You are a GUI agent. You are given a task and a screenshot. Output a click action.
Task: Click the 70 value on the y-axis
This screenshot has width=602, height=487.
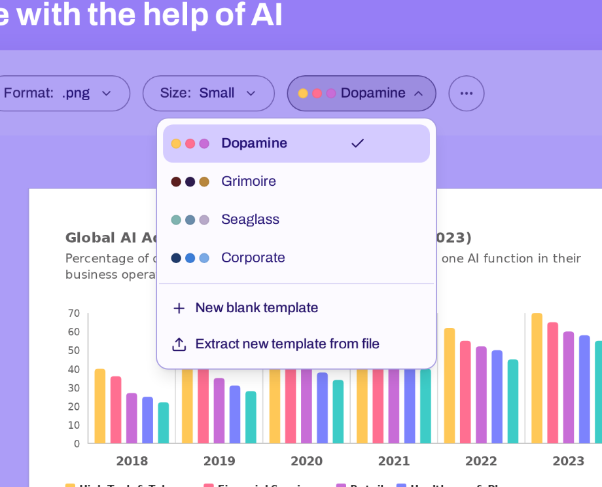coord(74,314)
